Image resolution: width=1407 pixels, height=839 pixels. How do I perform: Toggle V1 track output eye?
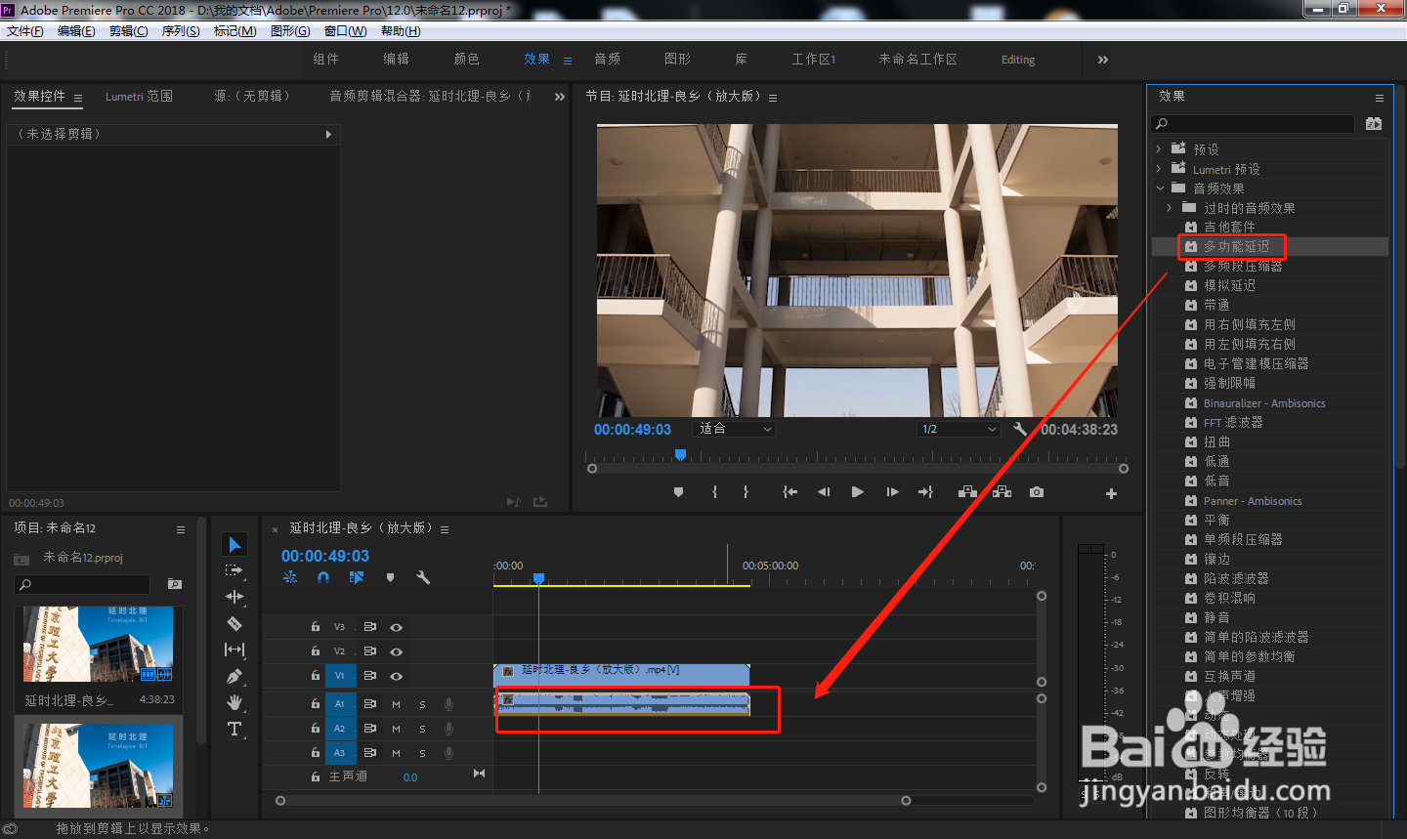click(397, 676)
